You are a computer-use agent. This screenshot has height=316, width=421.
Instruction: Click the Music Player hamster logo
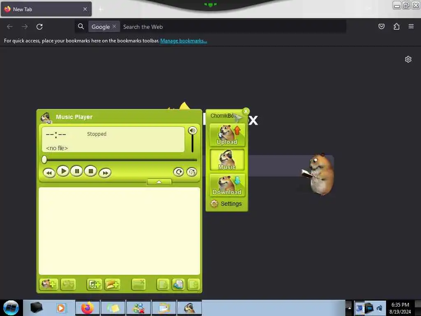(46, 118)
